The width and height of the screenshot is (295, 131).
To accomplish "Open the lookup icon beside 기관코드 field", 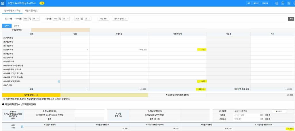I will [x=261, y=119].
